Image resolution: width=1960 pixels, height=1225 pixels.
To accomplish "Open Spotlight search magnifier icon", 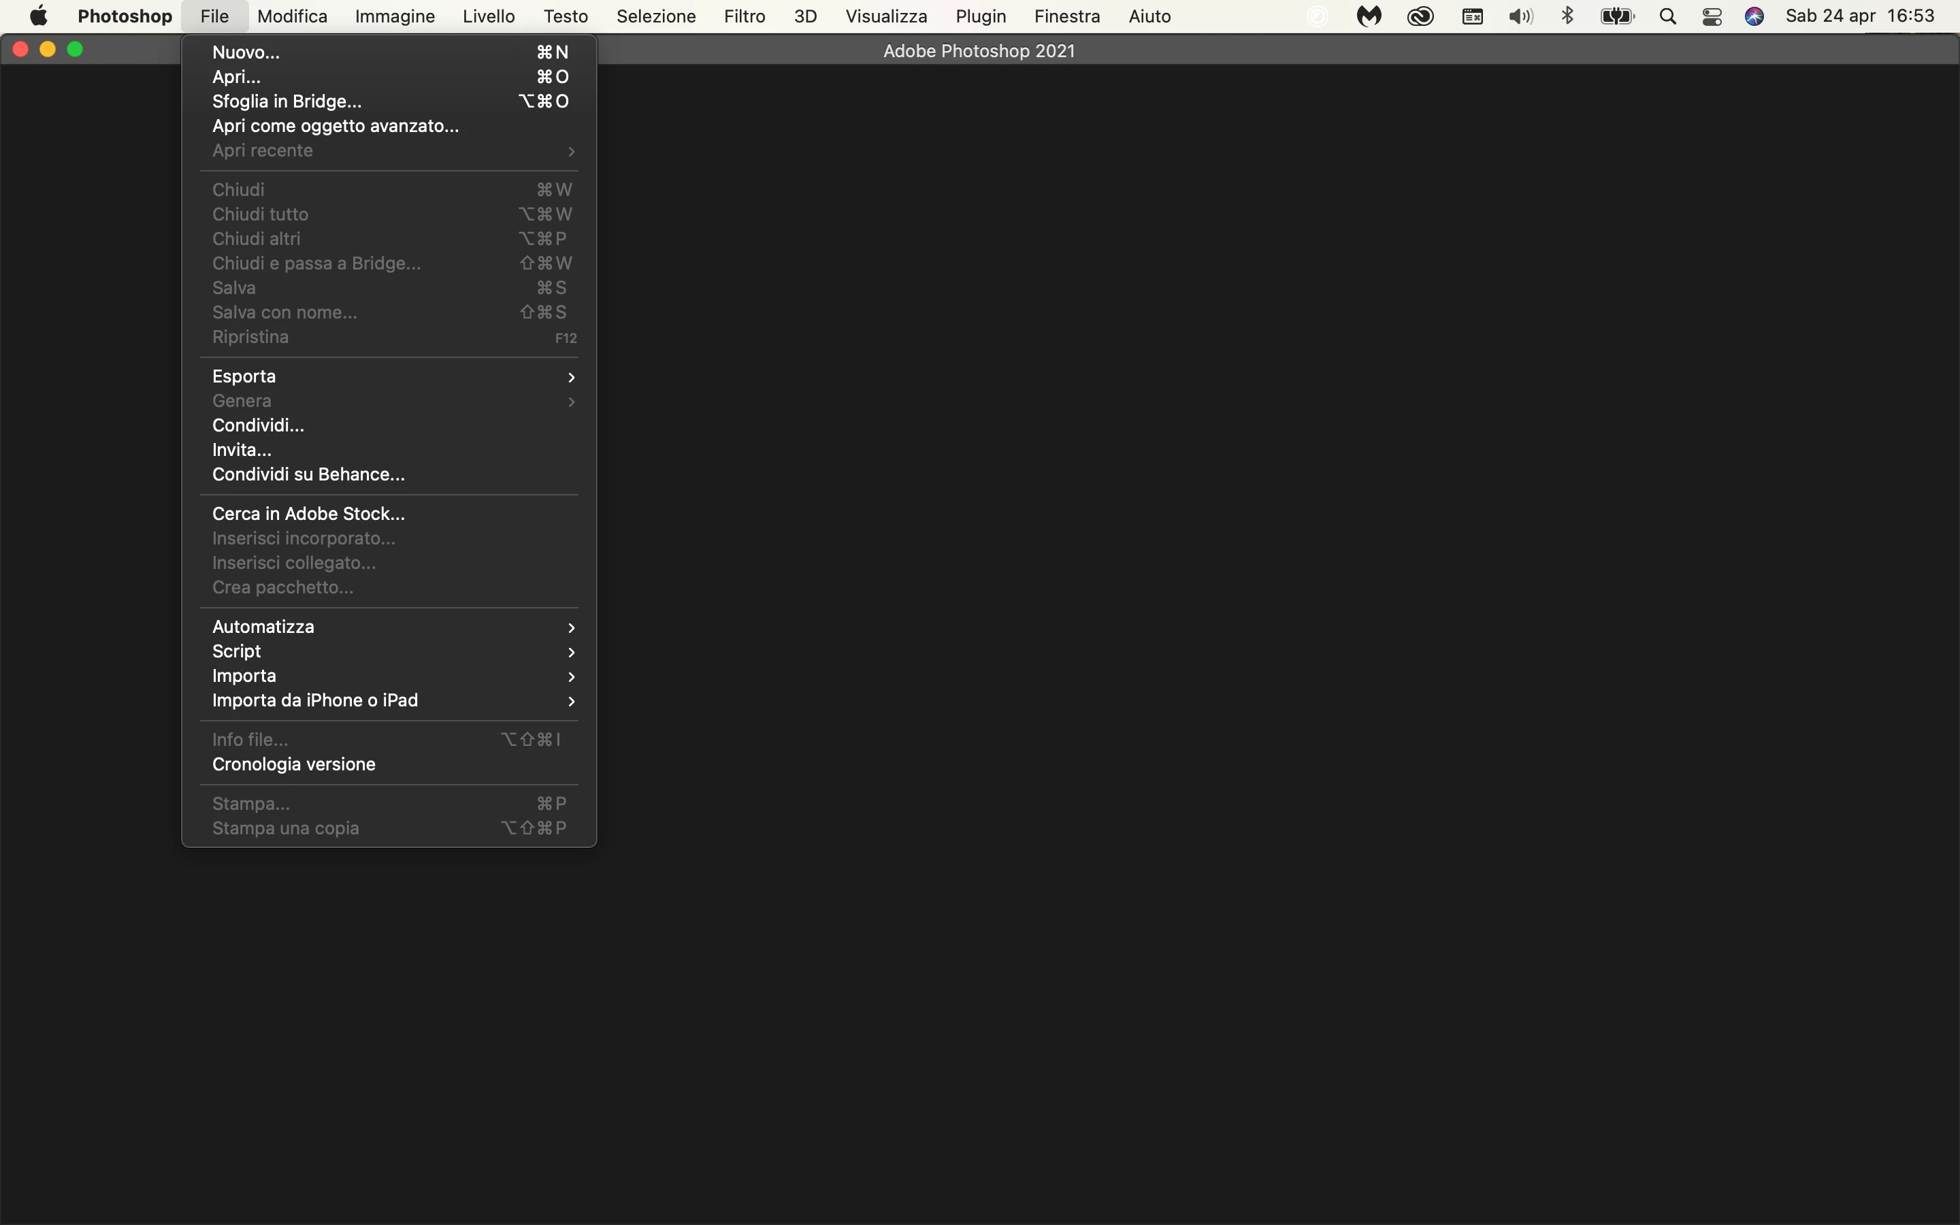I will coord(1667,16).
